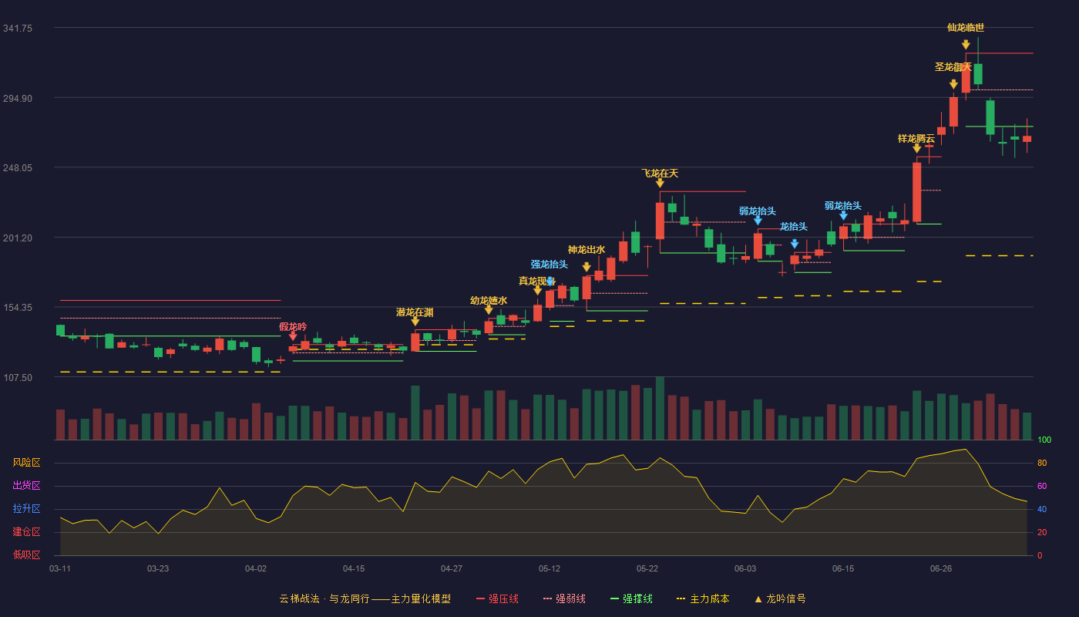Viewport: 1079px width, 617px height.
Task: Click the blue arrow under 弱龙抬头 near 06-15
Action: click(843, 216)
